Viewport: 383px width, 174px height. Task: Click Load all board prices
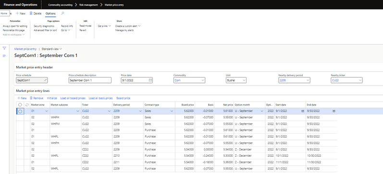click(x=73, y=98)
